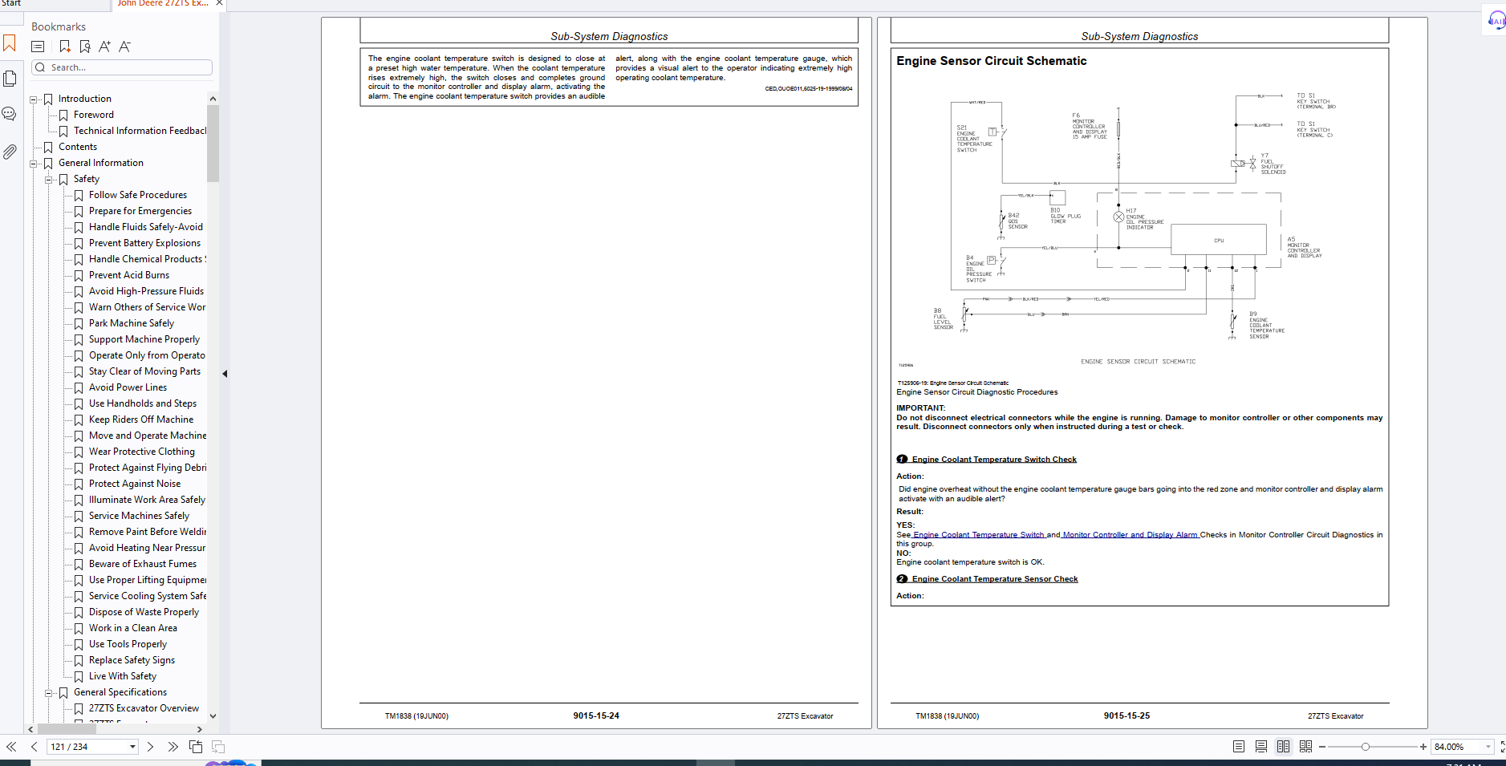Click the add new bookmark icon

pos(65,47)
